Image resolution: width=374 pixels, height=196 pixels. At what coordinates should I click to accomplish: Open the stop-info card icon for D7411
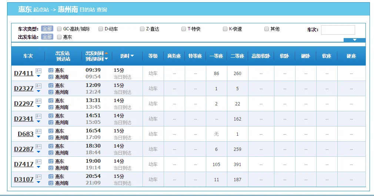[x=39, y=71]
